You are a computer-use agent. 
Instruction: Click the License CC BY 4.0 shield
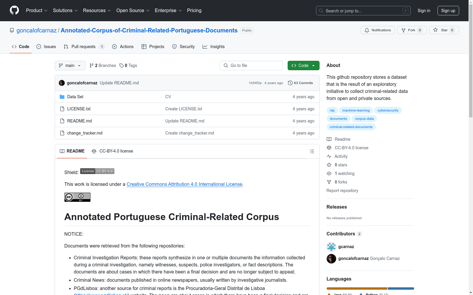[x=97, y=171]
